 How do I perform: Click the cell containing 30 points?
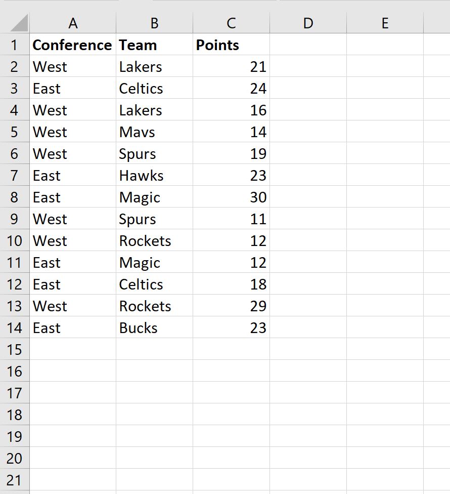point(231,197)
